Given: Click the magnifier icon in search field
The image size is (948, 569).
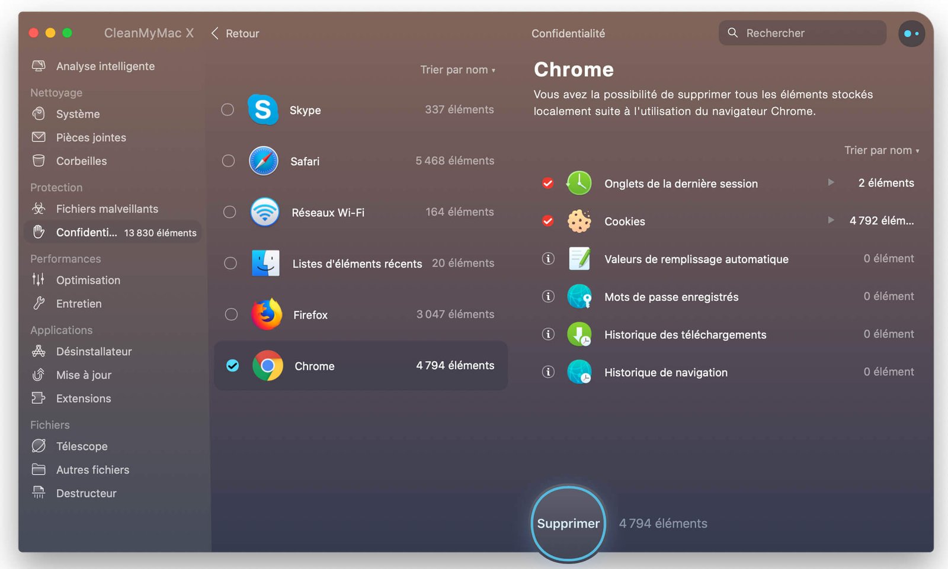Looking at the screenshot, I should (733, 33).
